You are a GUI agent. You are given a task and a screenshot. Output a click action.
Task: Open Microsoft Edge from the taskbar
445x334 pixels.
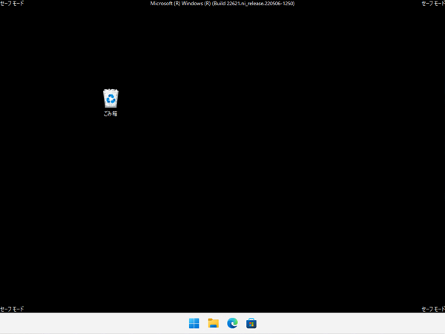click(x=232, y=323)
